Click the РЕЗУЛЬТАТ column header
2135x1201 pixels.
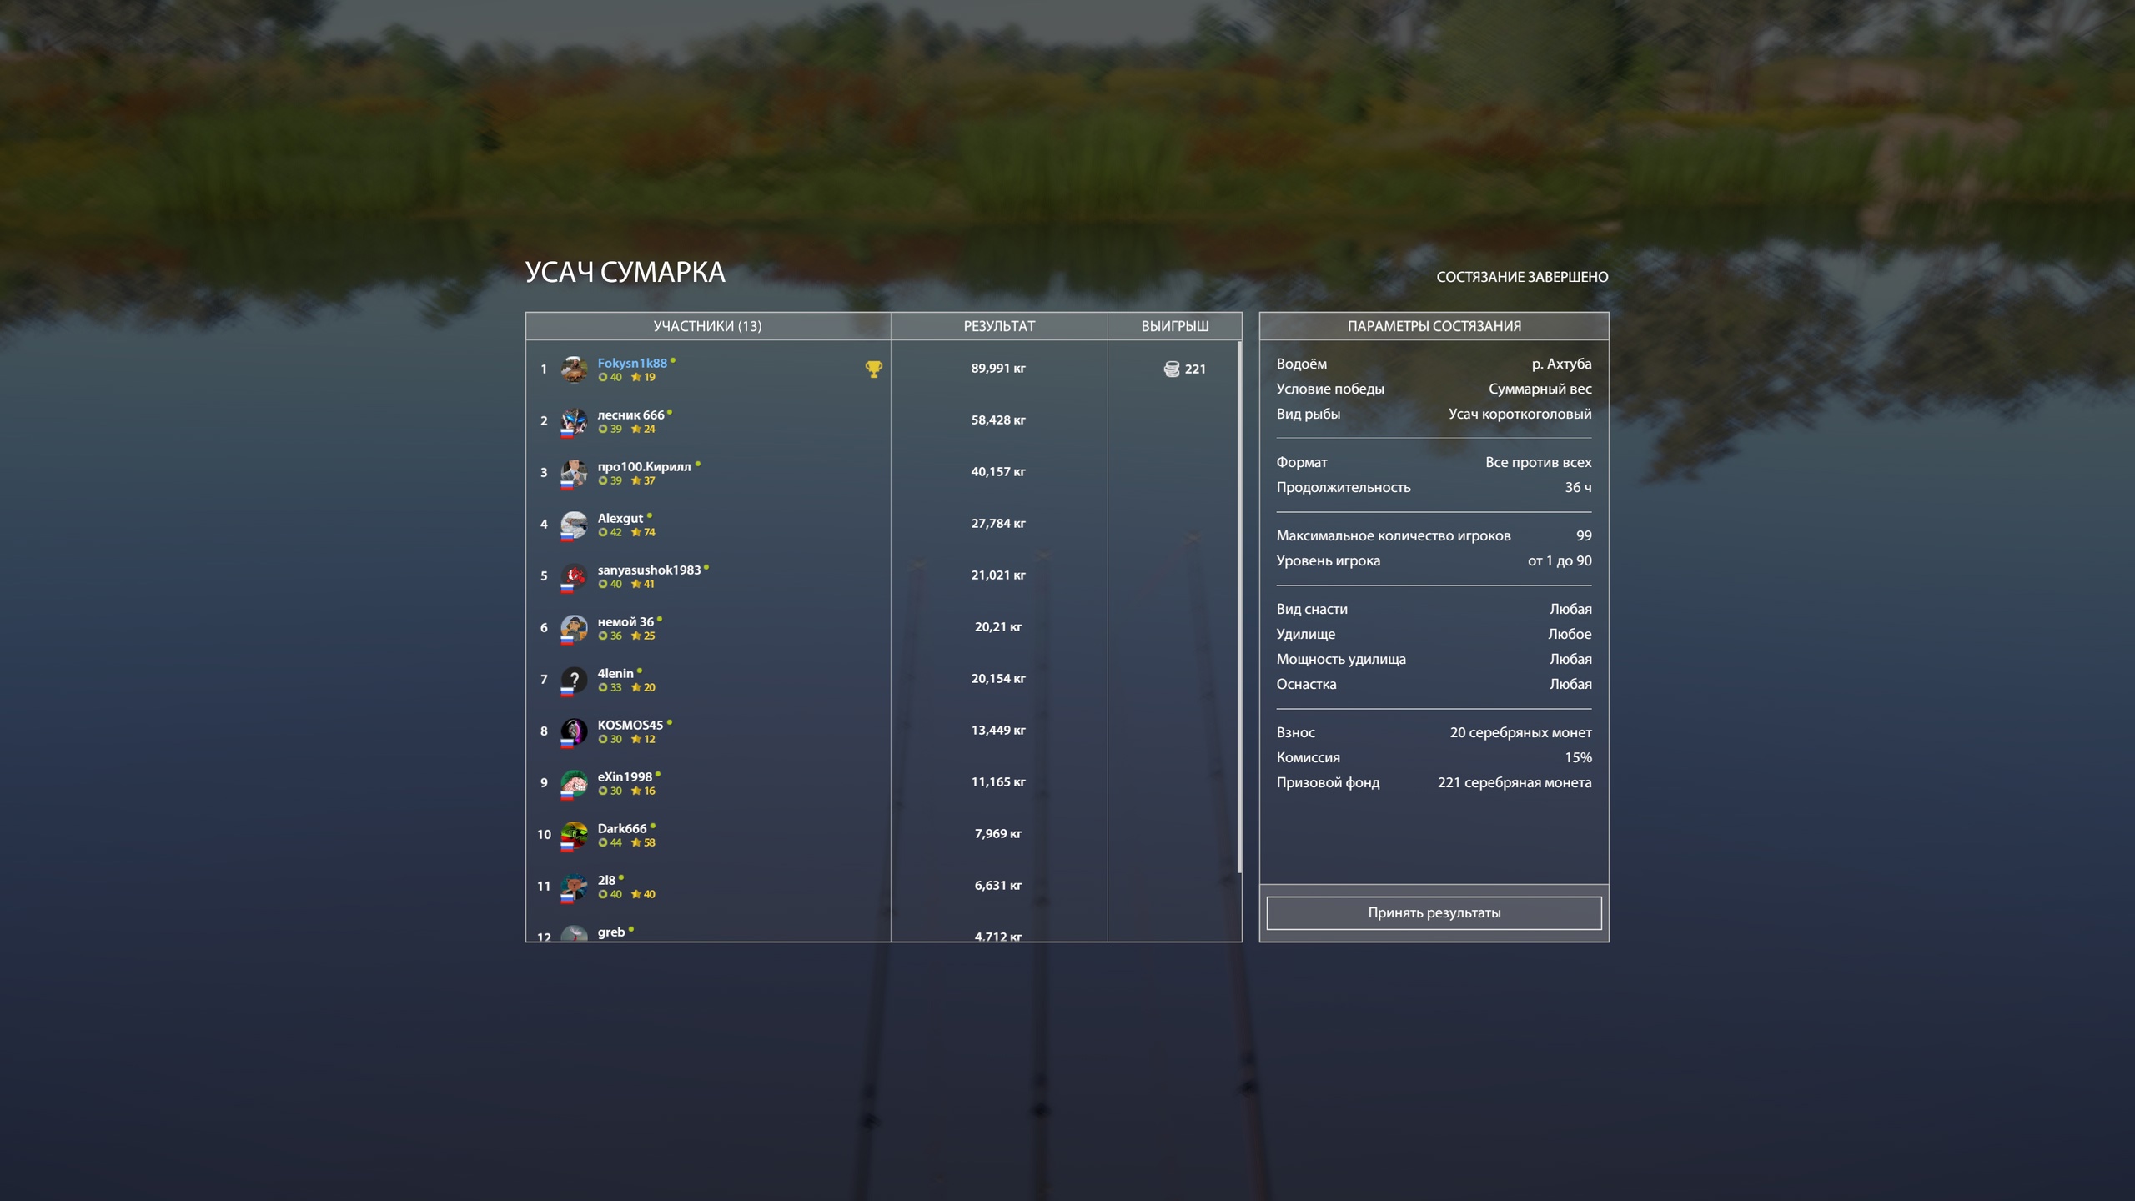[999, 326]
